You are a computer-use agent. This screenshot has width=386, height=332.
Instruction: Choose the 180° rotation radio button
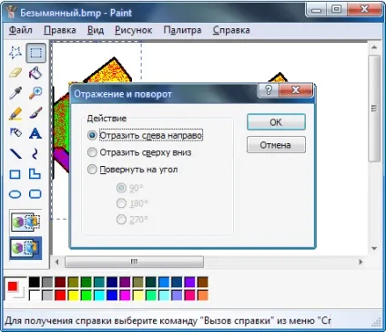tap(121, 203)
